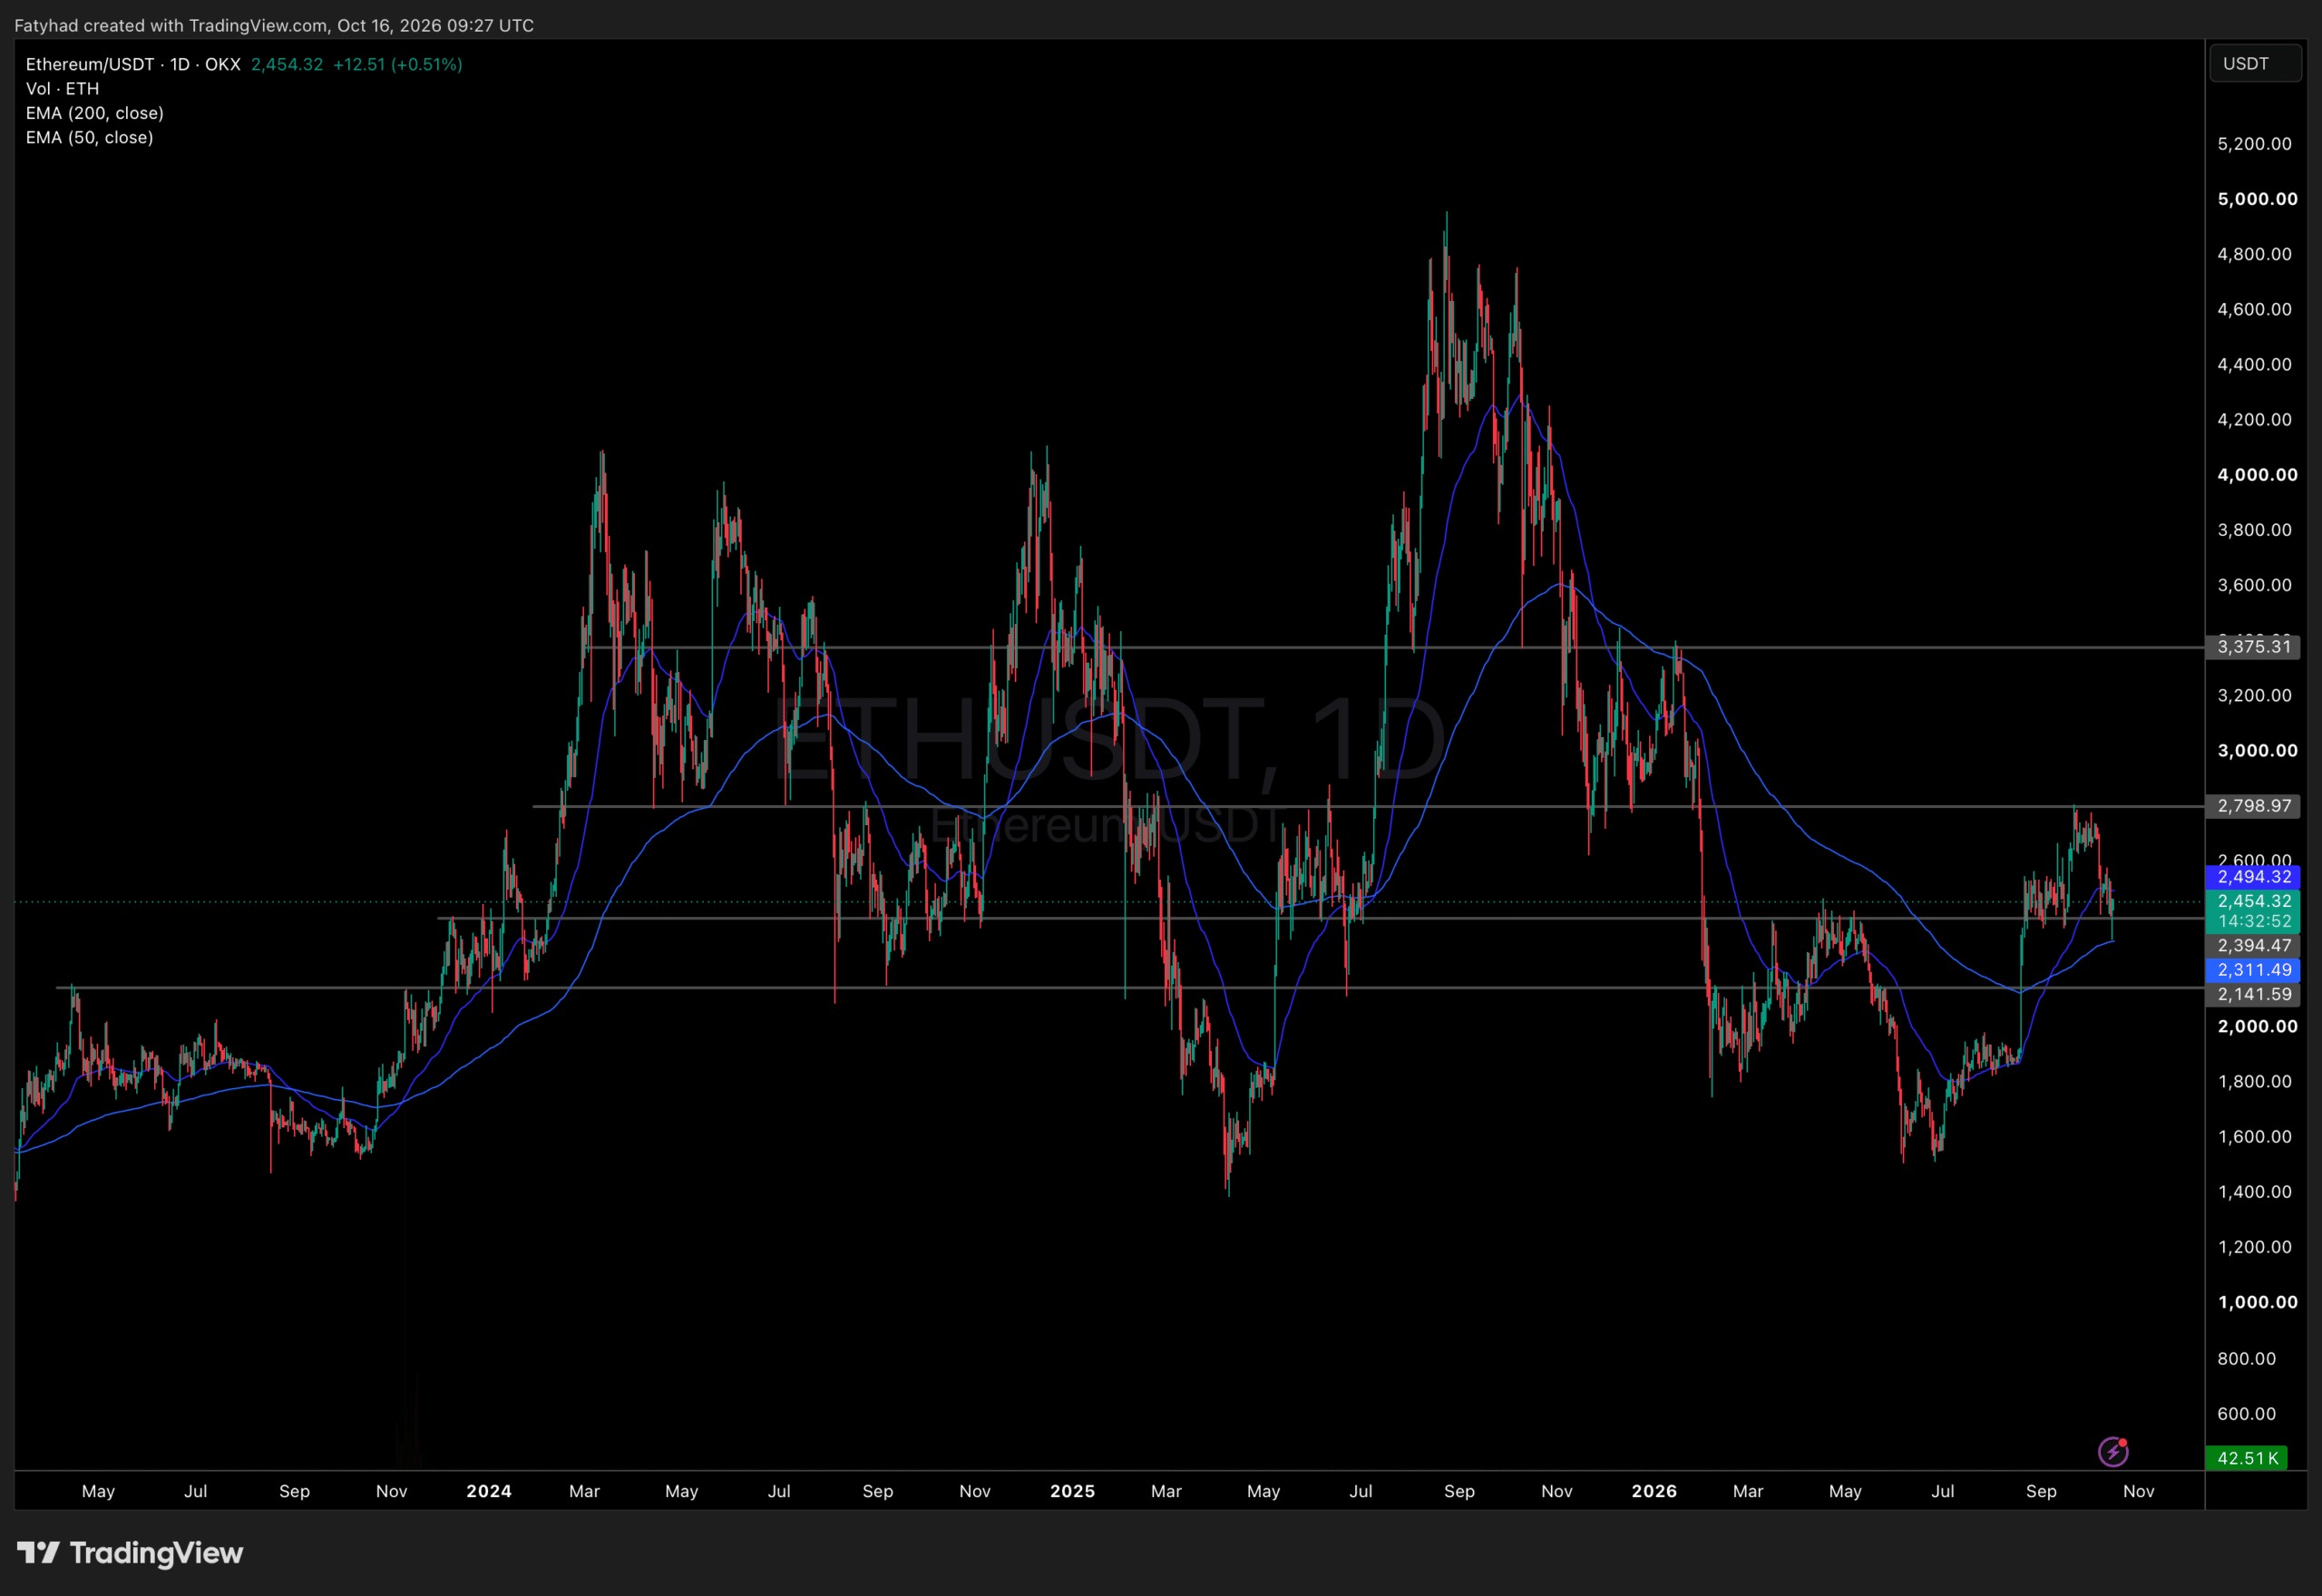Viewport: 2322px width, 1596px height.
Task: Click the 5,000.00 price axis label
Action: pyautogui.click(x=2257, y=199)
